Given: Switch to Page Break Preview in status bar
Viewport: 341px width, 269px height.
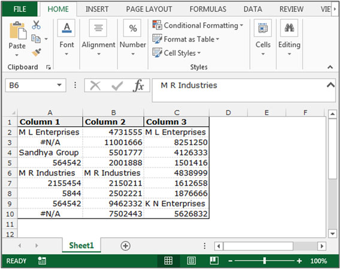Looking at the screenshot, I should coord(214,261).
